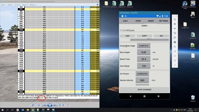Screen dimensions: 199x112
Task: Open the Печать dropdown in Photo Viewer
Action: (10, 5)
